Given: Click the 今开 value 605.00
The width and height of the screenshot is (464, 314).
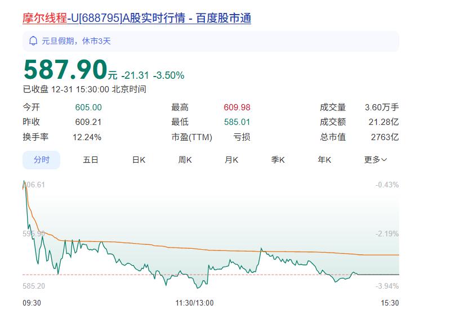Looking at the screenshot, I should 88,107.
